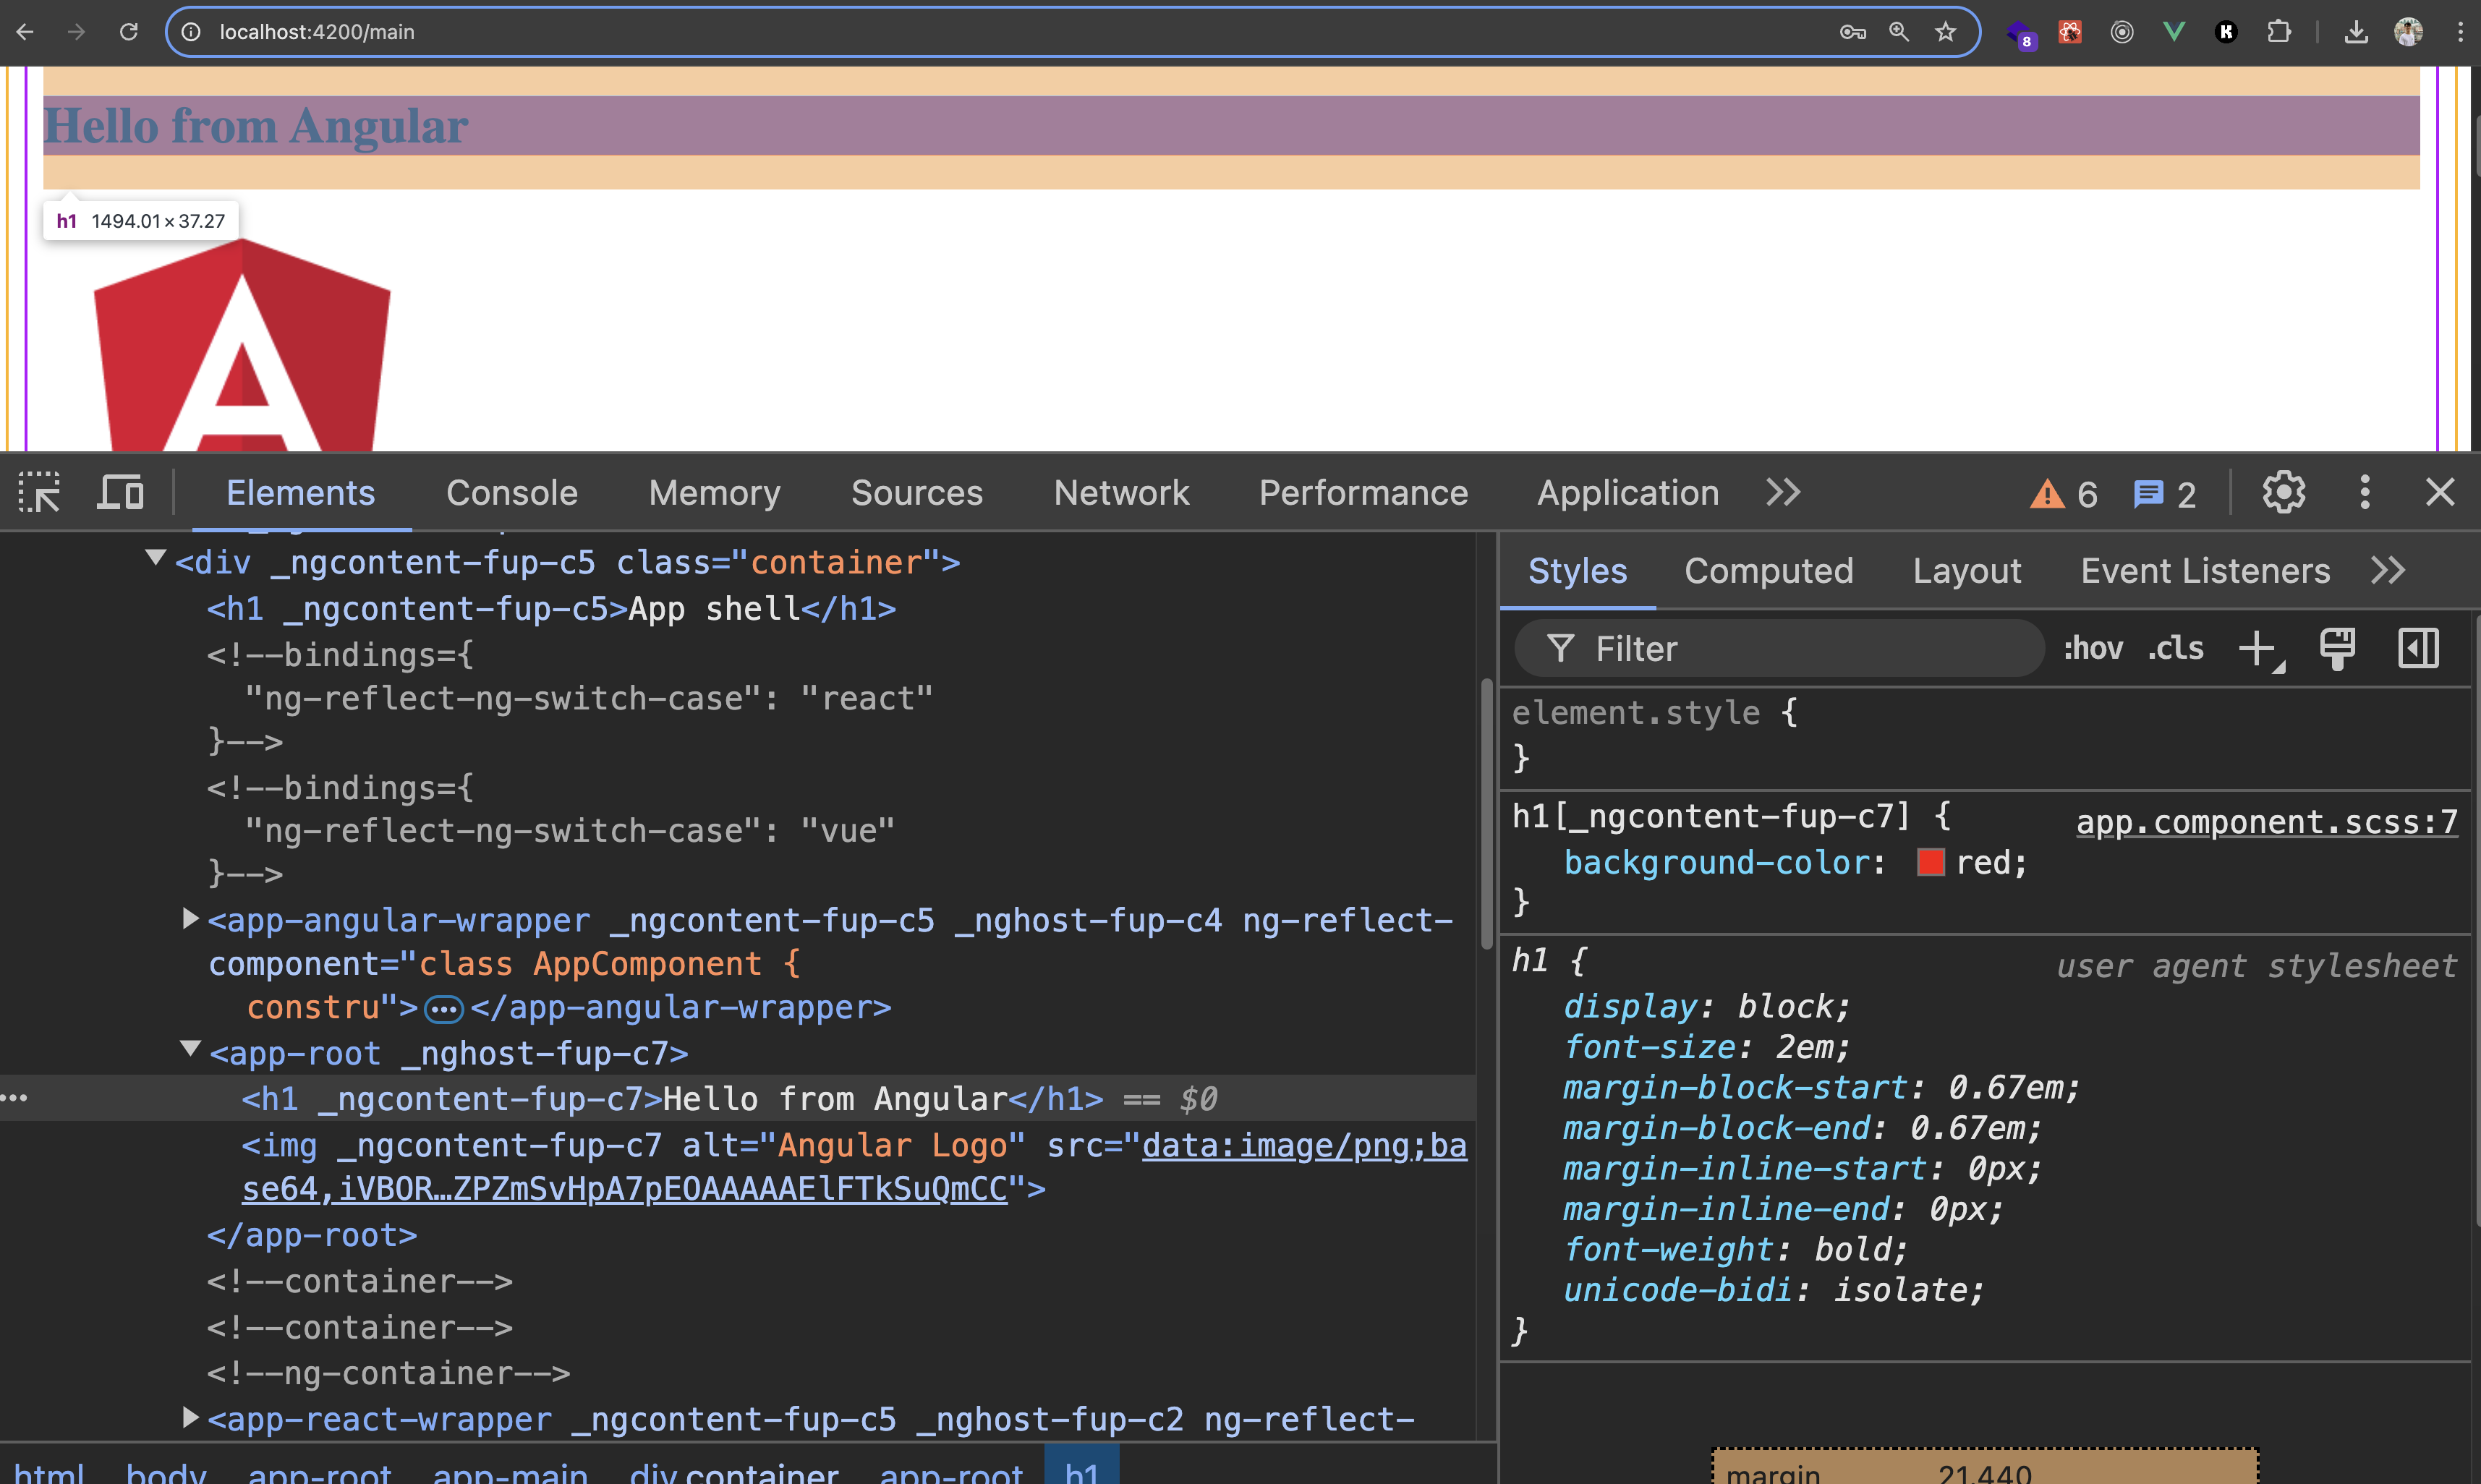
Task: Open DevTools settings
Action: (2283, 492)
